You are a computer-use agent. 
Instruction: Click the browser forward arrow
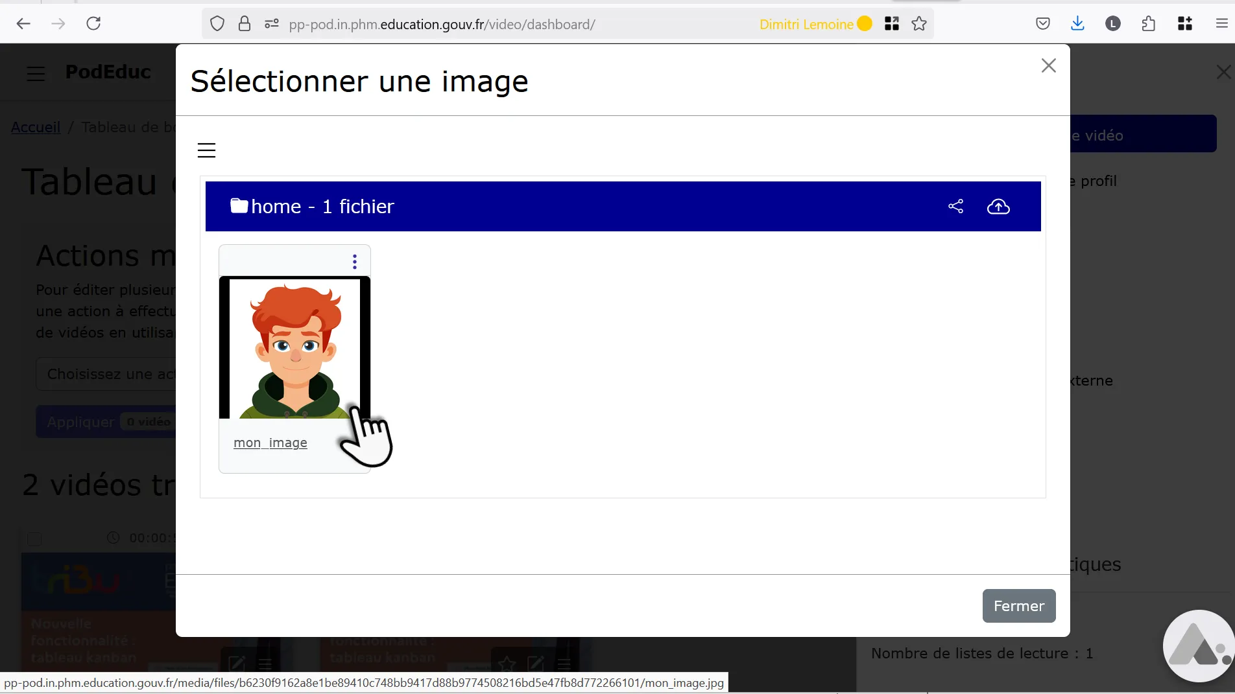tap(58, 24)
